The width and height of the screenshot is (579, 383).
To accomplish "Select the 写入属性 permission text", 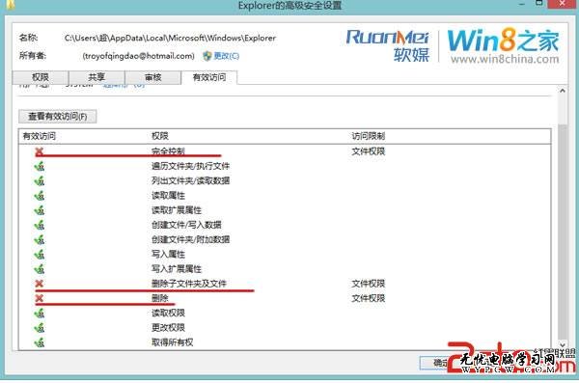I will pos(168,254).
